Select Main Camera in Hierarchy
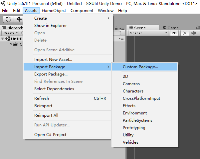The image size is (200, 159). click(x=16, y=44)
